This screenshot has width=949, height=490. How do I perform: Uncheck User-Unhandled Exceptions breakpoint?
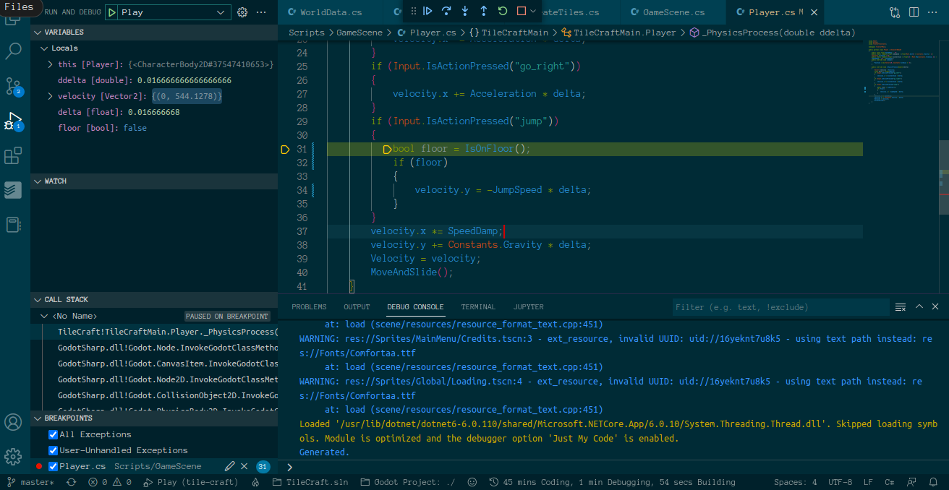point(53,450)
